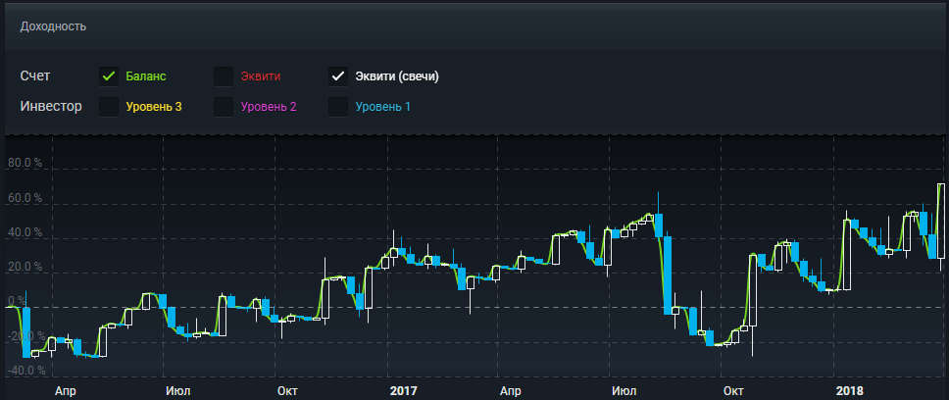
Task: Select the 2018 marker on time axis
Action: pos(850,390)
